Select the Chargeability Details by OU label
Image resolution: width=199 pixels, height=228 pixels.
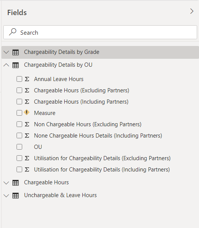tap(58, 65)
